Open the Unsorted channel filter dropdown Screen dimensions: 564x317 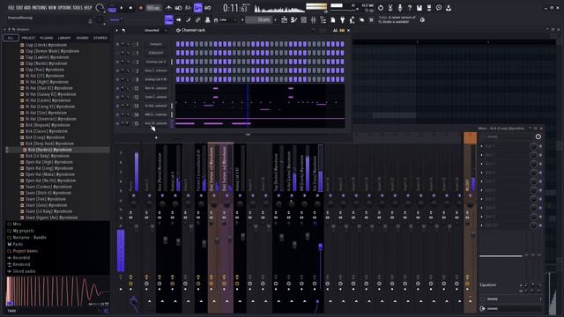[155, 31]
